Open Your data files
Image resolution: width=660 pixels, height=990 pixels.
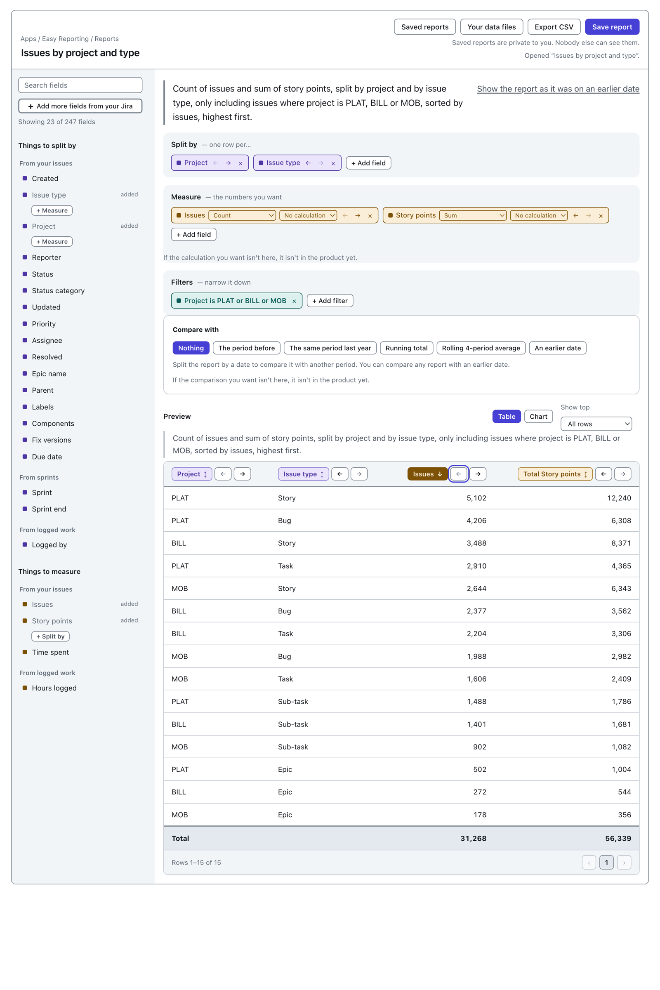click(491, 27)
